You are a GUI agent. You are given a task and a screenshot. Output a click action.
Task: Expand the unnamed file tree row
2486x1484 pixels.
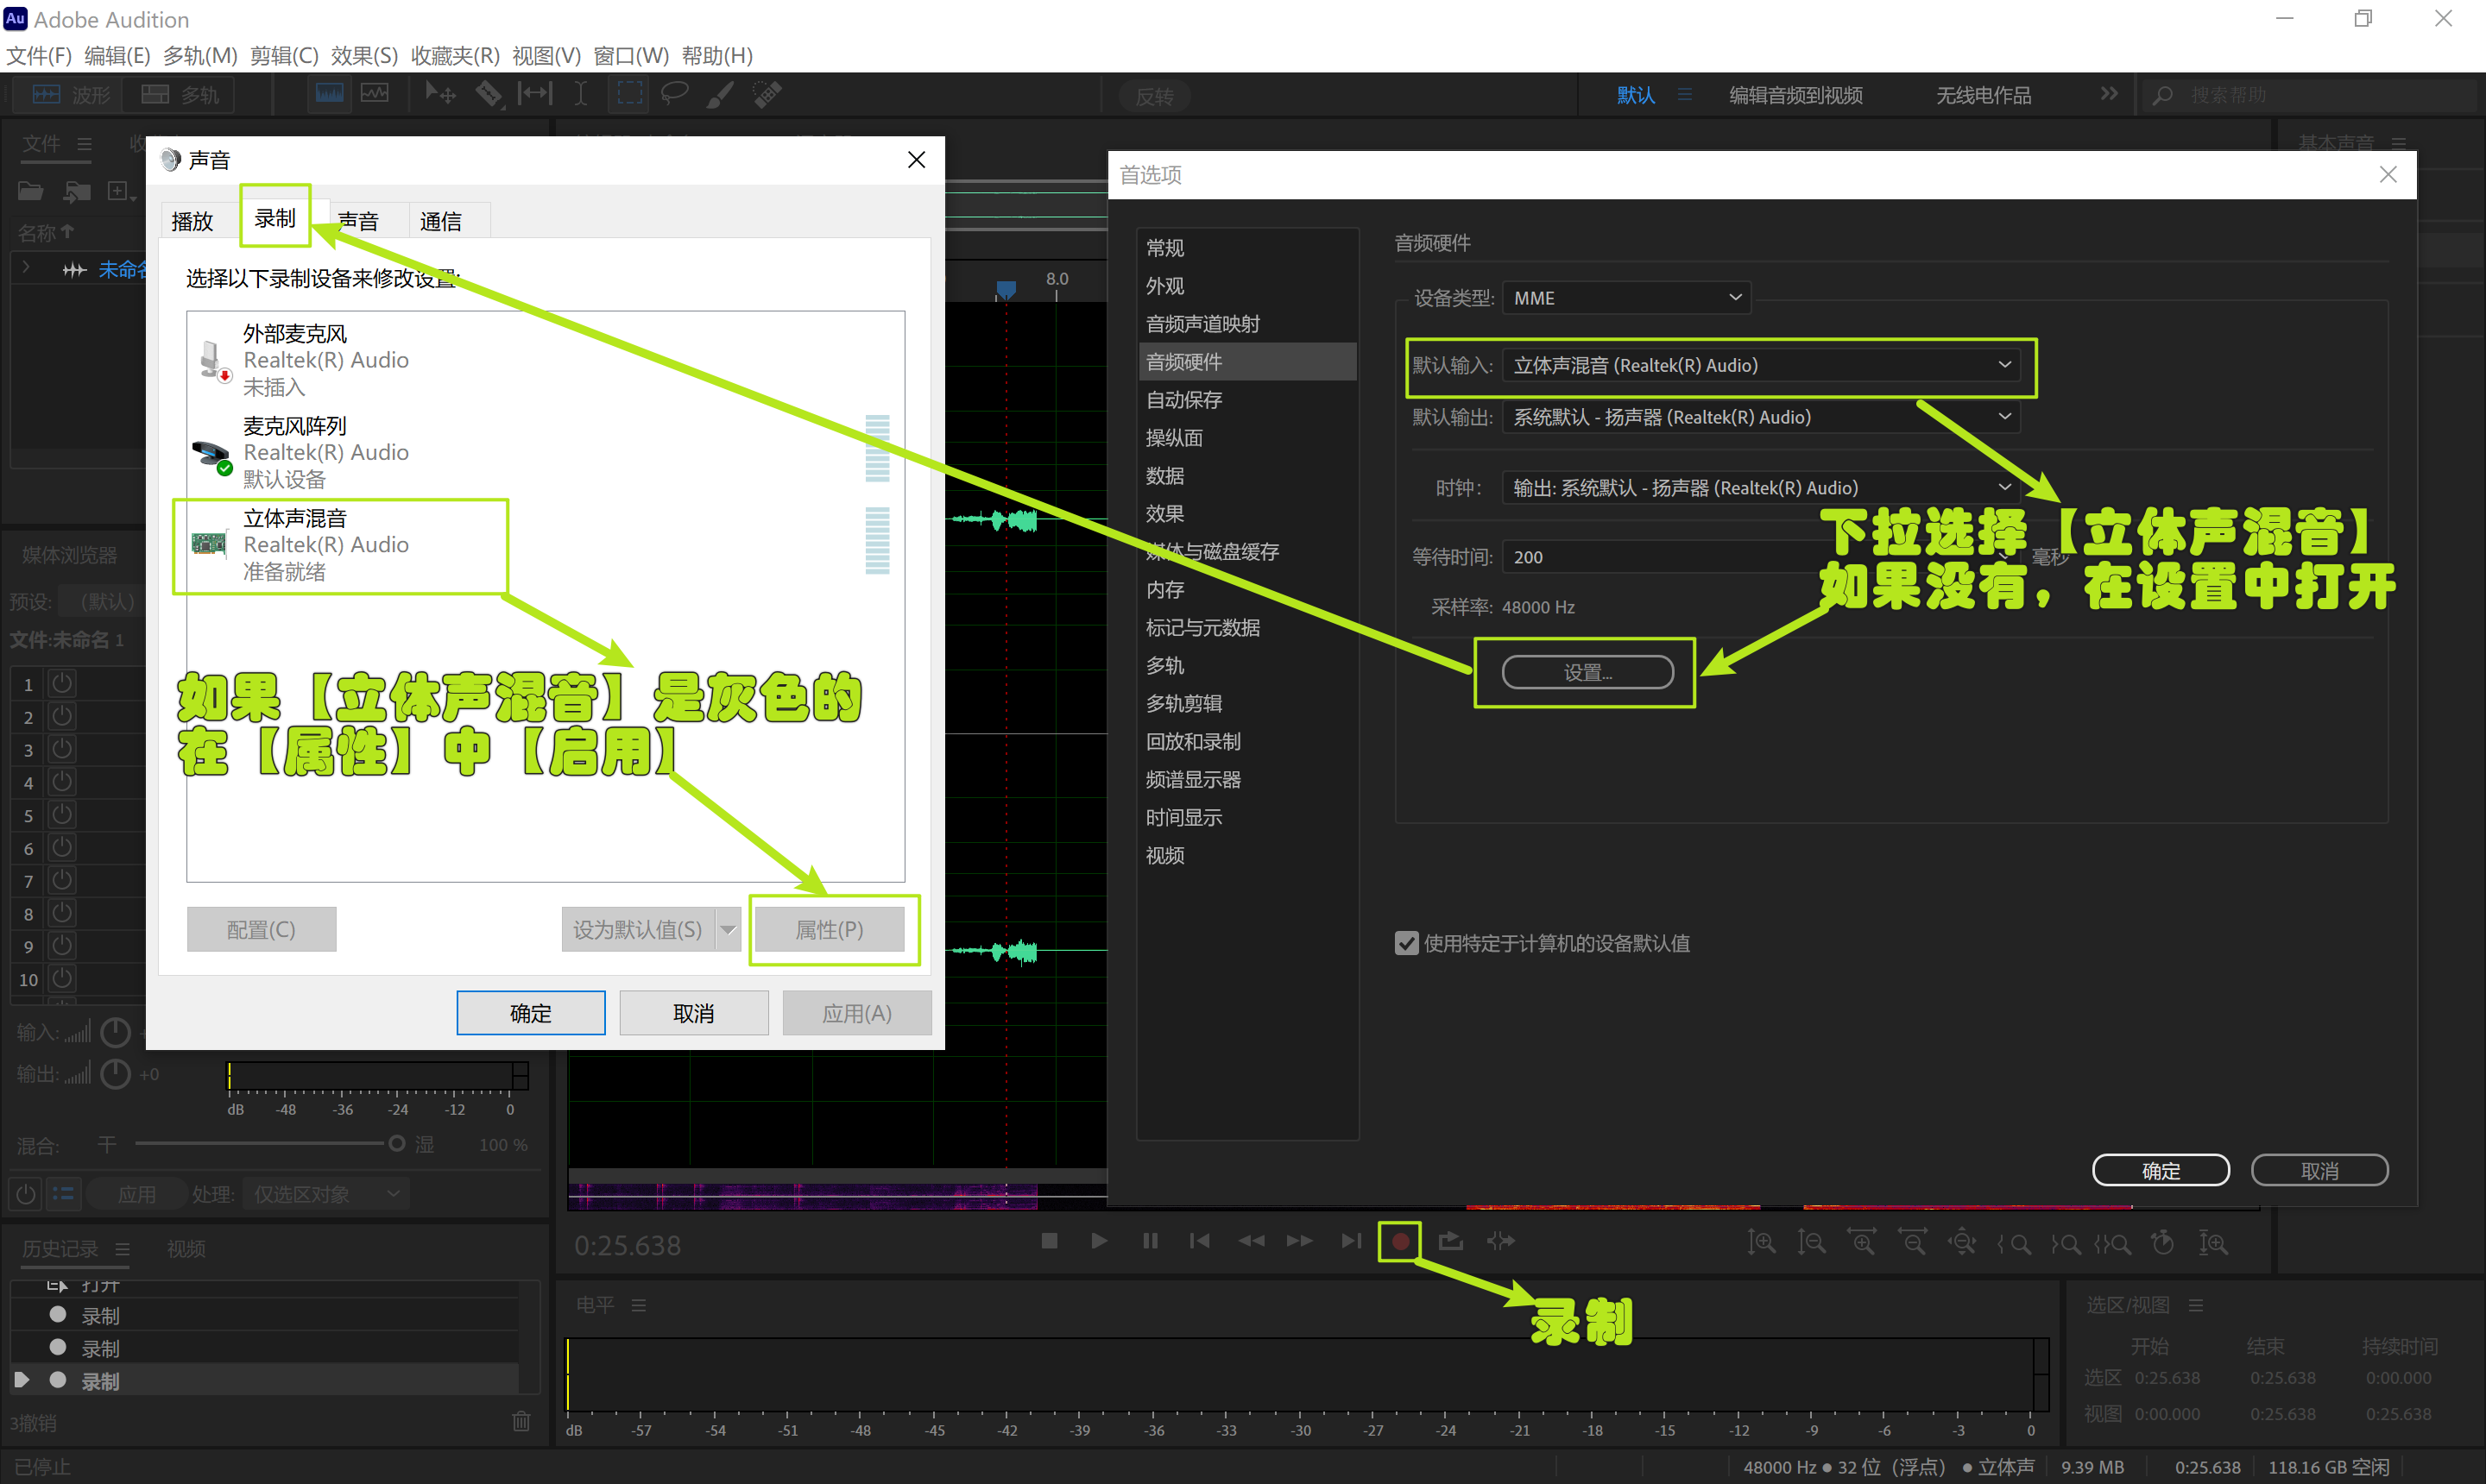pos(26,268)
